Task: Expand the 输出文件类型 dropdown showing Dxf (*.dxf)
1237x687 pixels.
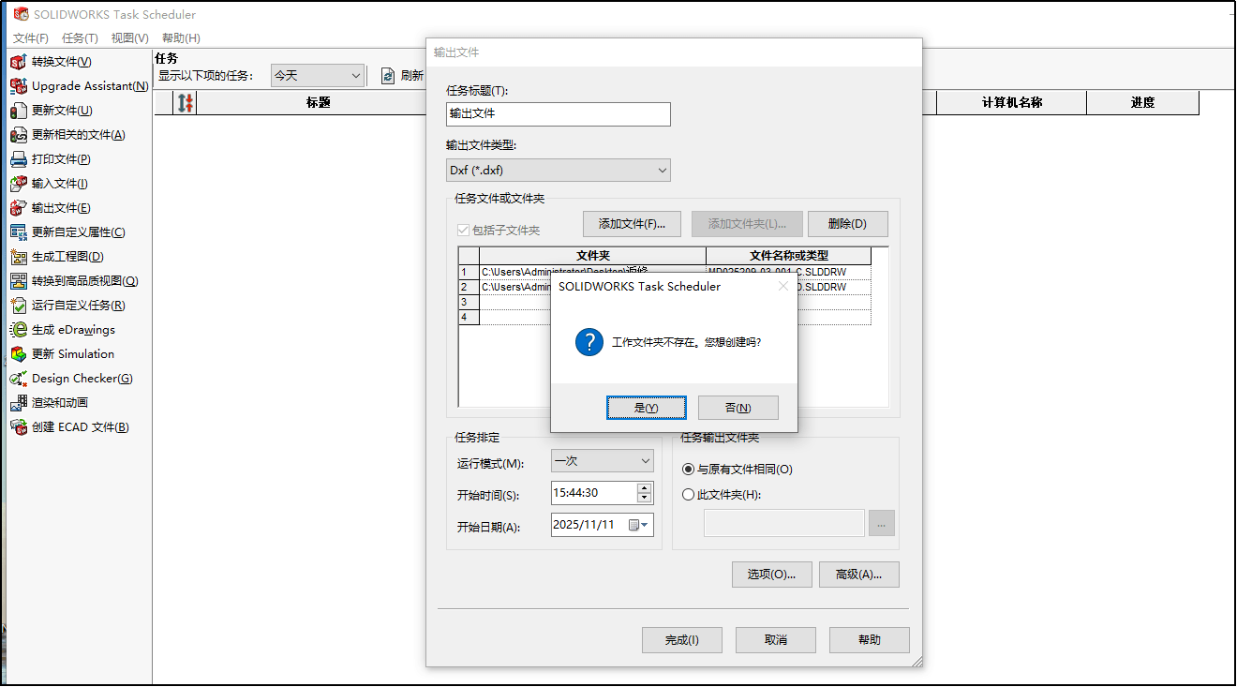Action: click(559, 171)
